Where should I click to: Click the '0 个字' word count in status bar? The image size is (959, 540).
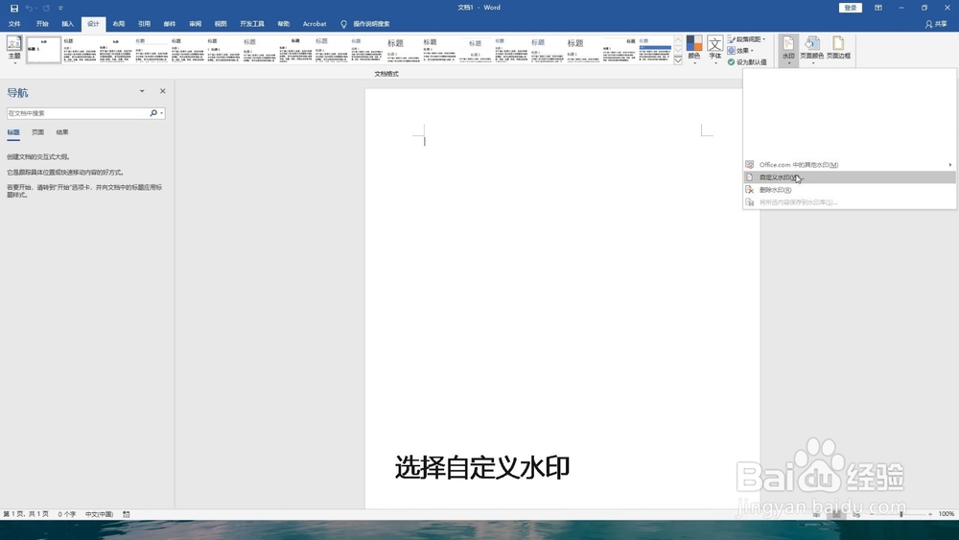[67, 514]
